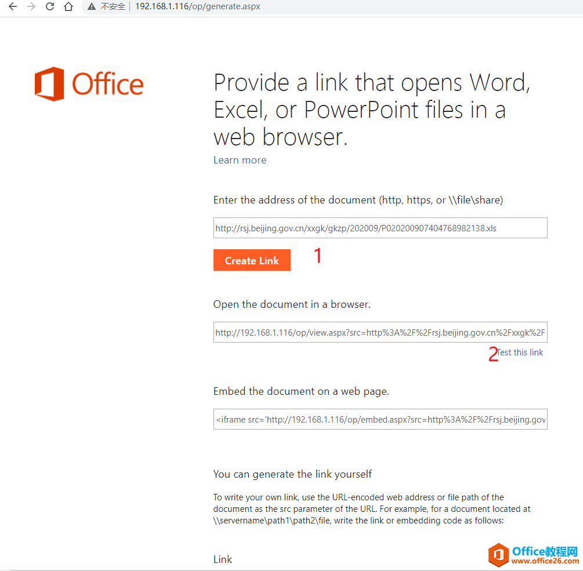
Task: Select the red number 1 annotation
Action: (318, 255)
